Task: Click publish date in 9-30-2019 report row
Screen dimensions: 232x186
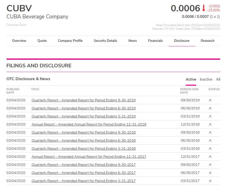Action: [x=16, y=100]
